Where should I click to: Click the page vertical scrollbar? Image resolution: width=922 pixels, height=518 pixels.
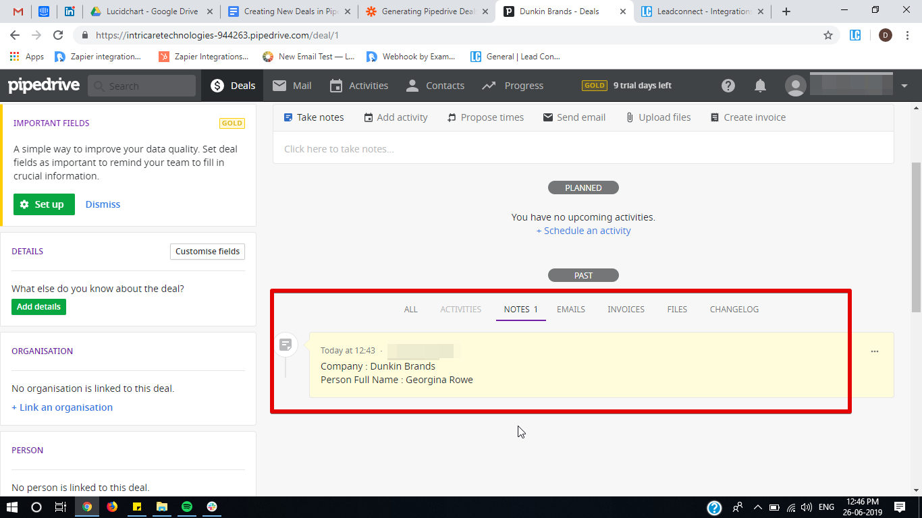pyautogui.click(x=916, y=236)
